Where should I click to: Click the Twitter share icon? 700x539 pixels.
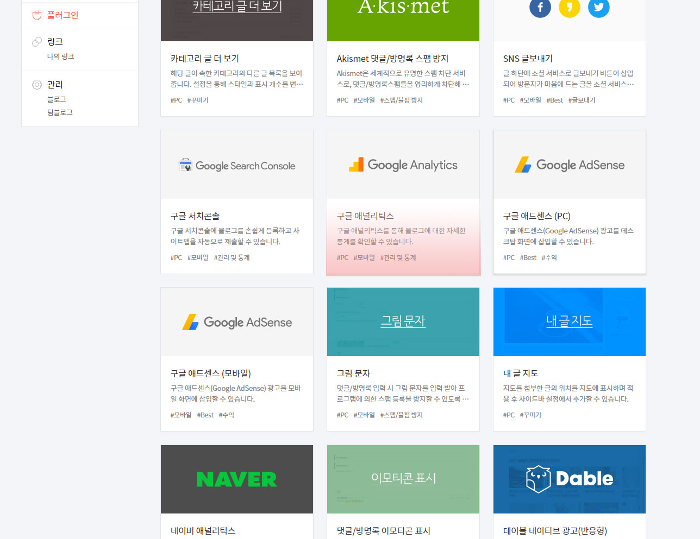tap(599, 7)
